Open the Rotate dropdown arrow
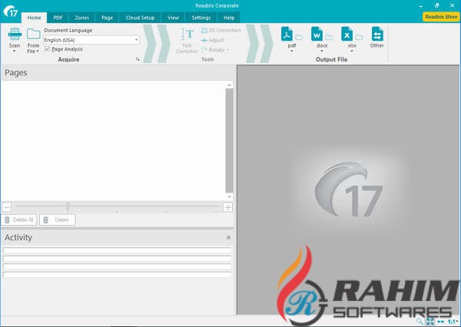The width and height of the screenshot is (461, 327). [x=227, y=50]
